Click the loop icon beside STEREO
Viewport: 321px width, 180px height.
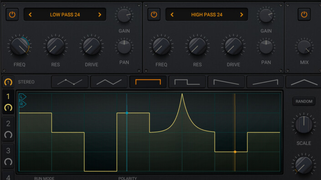click(x=8, y=82)
